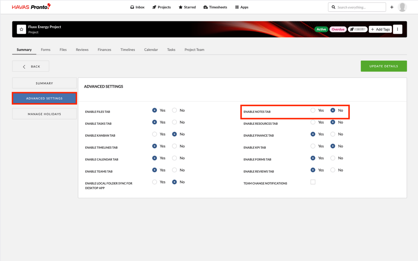
Task: Set Enable Tasks Tab to No
Action: (x=174, y=122)
